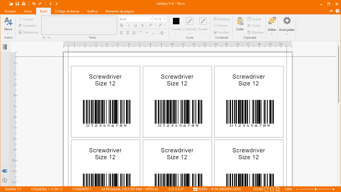Open the Gráfico tab
341x192 pixels.
[x=92, y=11]
